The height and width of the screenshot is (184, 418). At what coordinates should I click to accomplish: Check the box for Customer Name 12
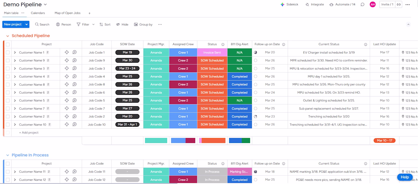click(8, 180)
